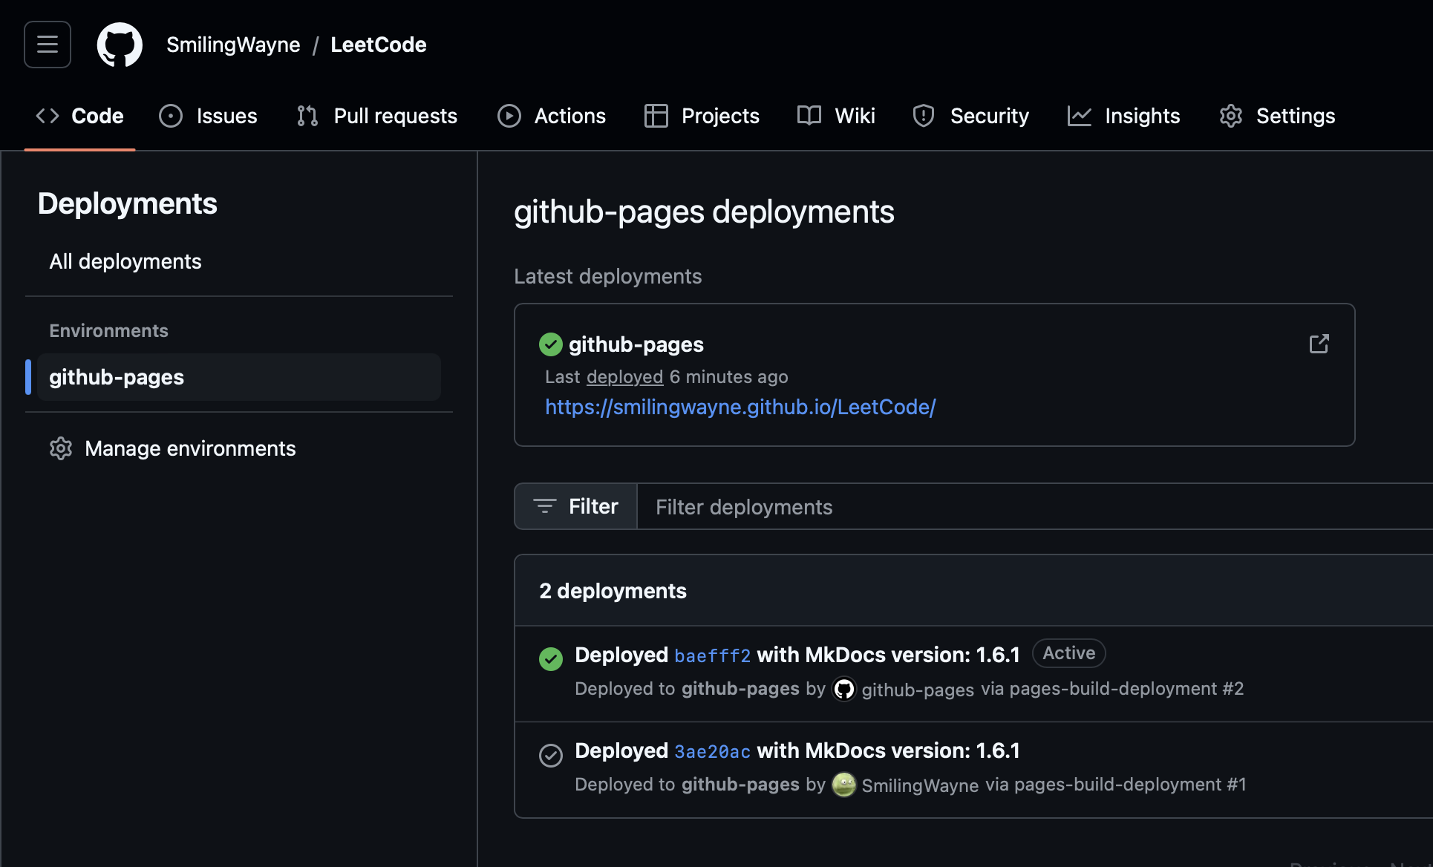Image resolution: width=1433 pixels, height=867 pixels.
Task: Click the 'Environments' section label
Action: click(108, 330)
